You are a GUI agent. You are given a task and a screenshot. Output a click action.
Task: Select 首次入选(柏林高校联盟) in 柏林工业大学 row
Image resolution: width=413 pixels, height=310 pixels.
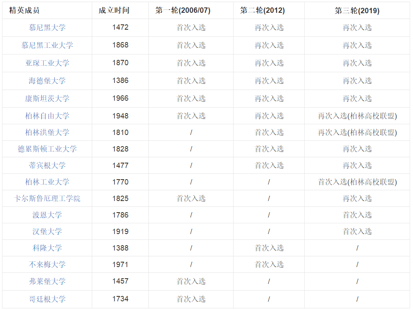pyautogui.click(x=357, y=182)
